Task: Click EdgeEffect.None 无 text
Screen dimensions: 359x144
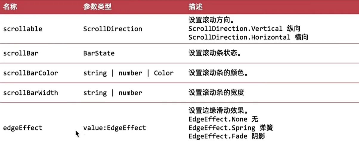Action: 223,120
